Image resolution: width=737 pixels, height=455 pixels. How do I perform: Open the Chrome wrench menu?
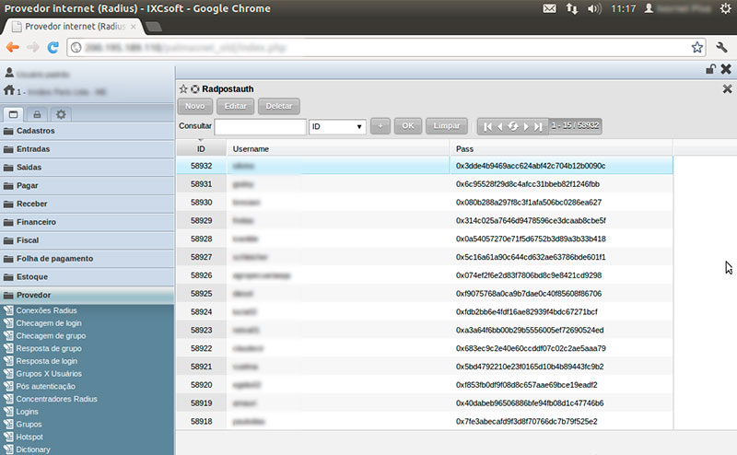coord(721,47)
